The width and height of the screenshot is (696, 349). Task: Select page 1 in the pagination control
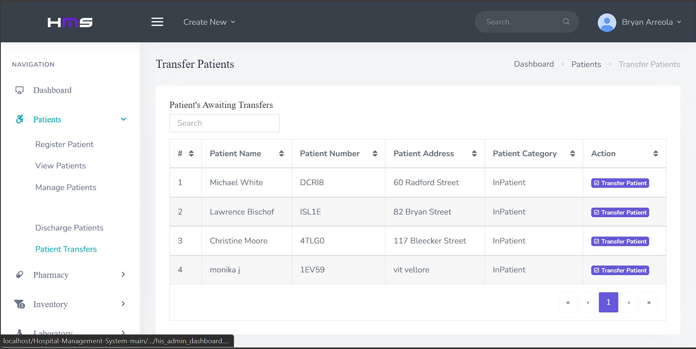608,302
